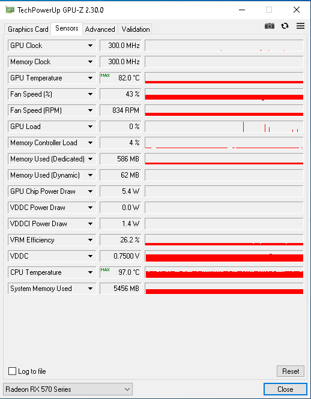Image resolution: width=311 pixels, height=399 pixels.
Task: Open the VDDCI Power Draw dropdown
Action: (90, 224)
